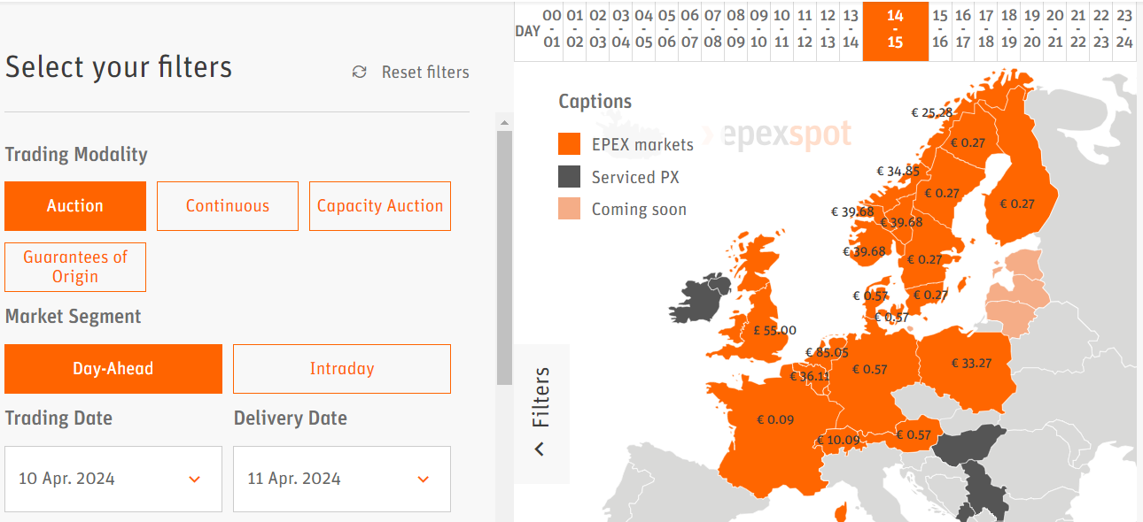The height and width of the screenshot is (522, 1143).
Task: Click the Serviced PX gray legend swatch
Action: [570, 177]
